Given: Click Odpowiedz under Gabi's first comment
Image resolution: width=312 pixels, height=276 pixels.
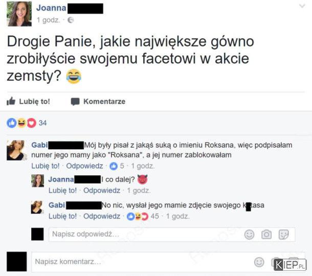Looking at the screenshot, I should (x=84, y=166).
